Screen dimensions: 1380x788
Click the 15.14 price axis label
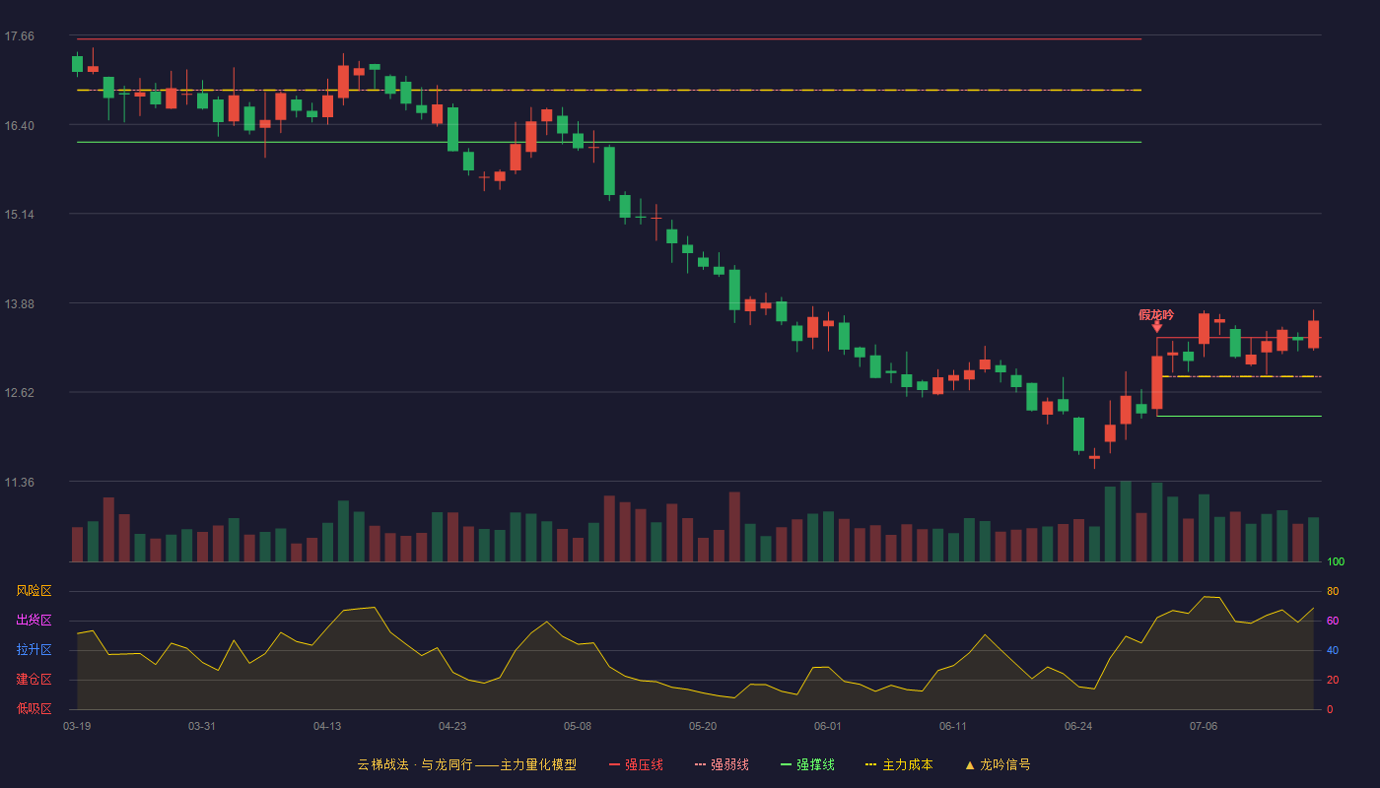coord(19,215)
